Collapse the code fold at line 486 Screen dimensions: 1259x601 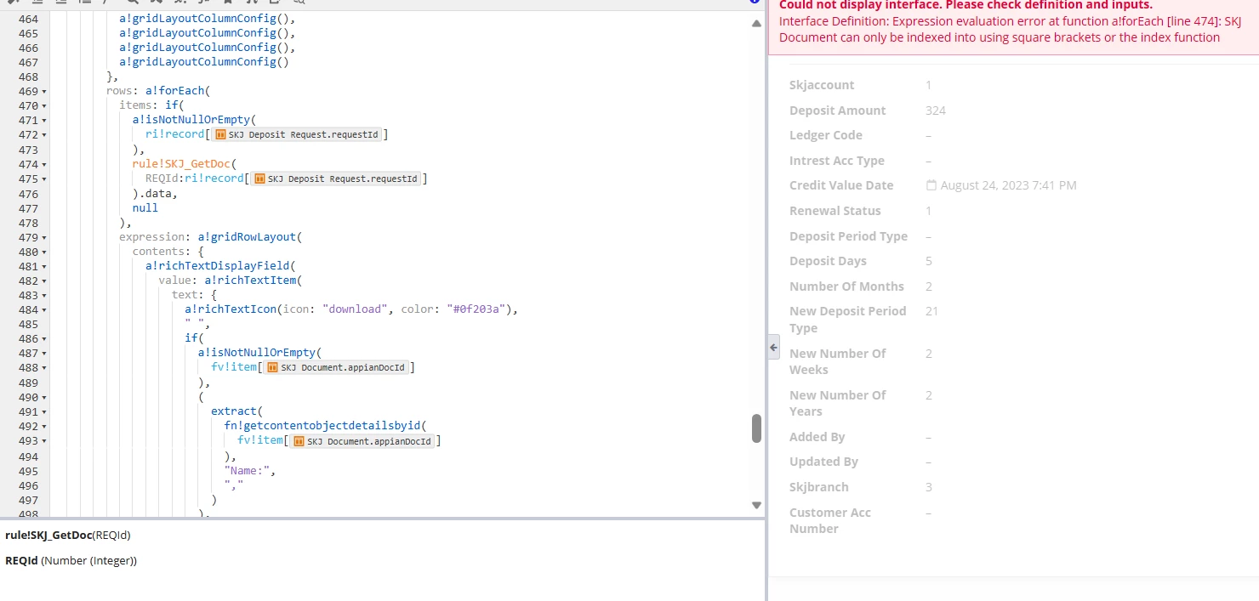pyautogui.click(x=43, y=338)
